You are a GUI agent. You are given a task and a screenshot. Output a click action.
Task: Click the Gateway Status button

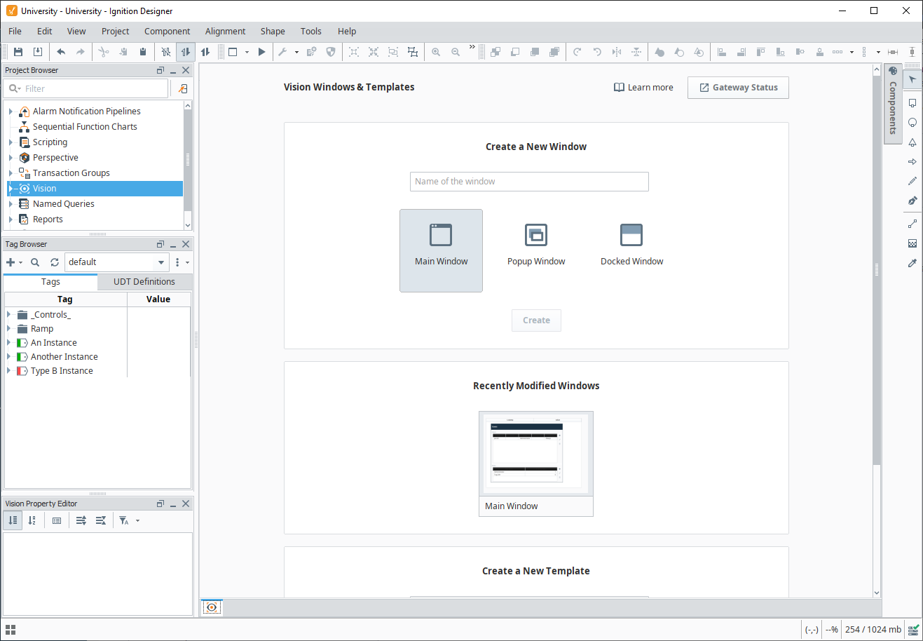738,88
